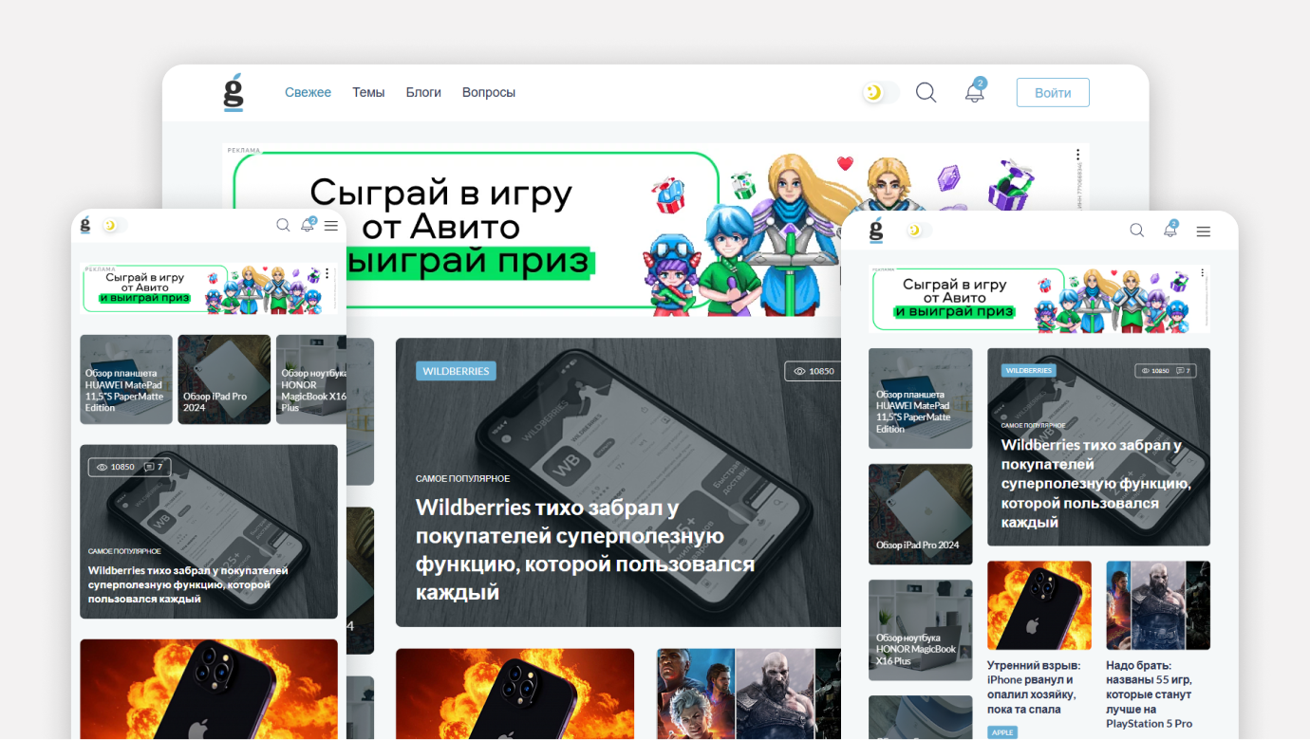
Task: Click the 10850 views badge in the desktop view
Action: (x=813, y=371)
